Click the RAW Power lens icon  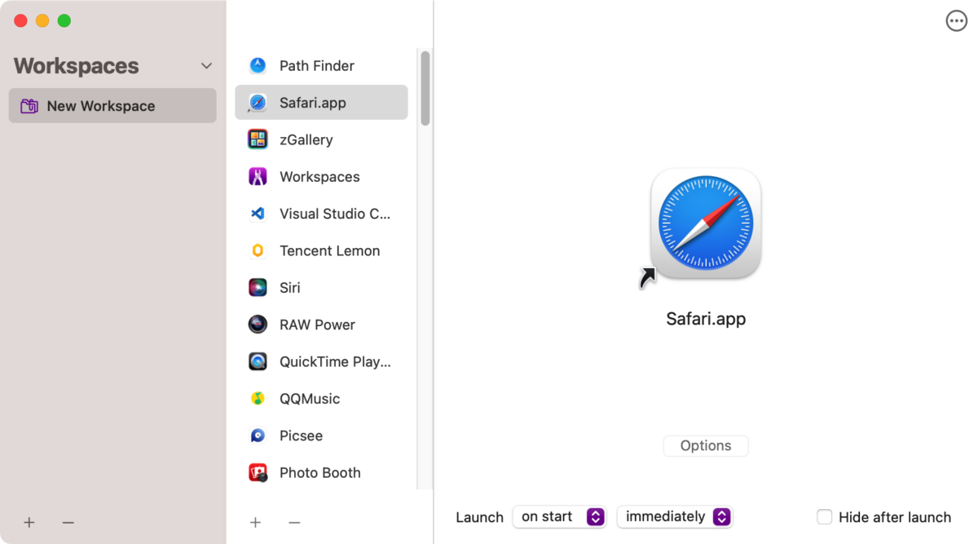[x=258, y=325]
